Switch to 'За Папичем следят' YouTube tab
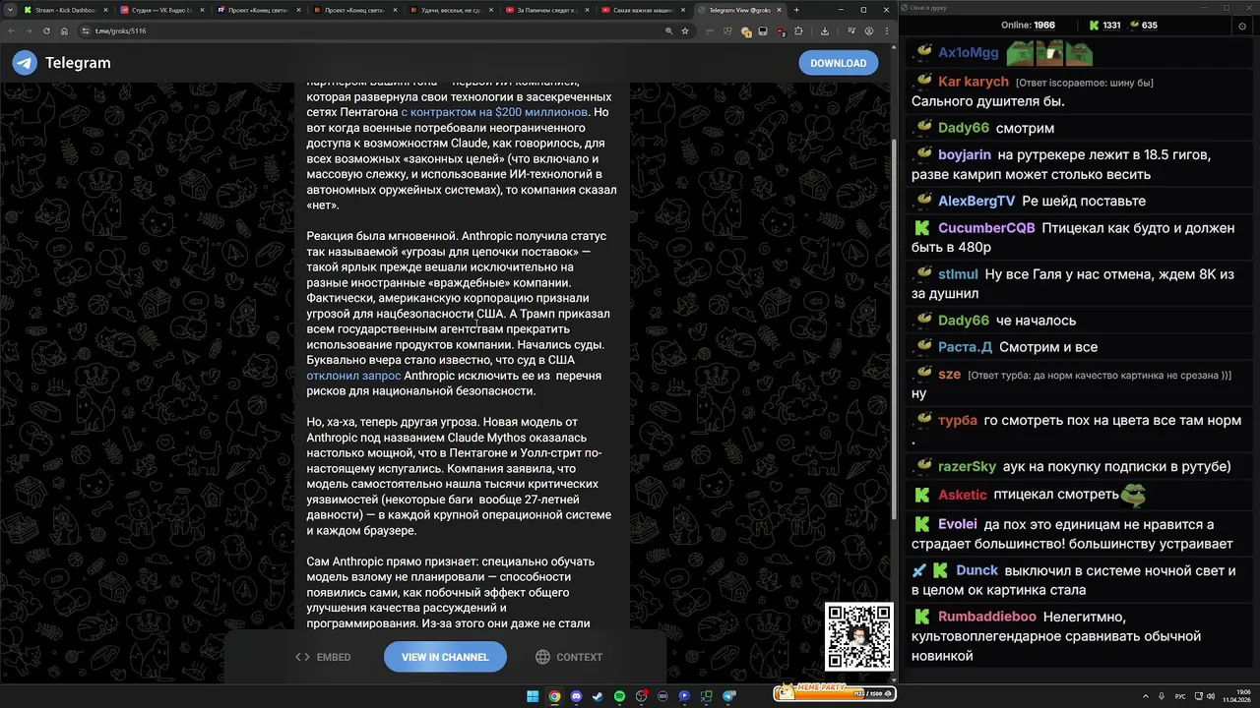This screenshot has width=1260, height=708. (x=546, y=10)
